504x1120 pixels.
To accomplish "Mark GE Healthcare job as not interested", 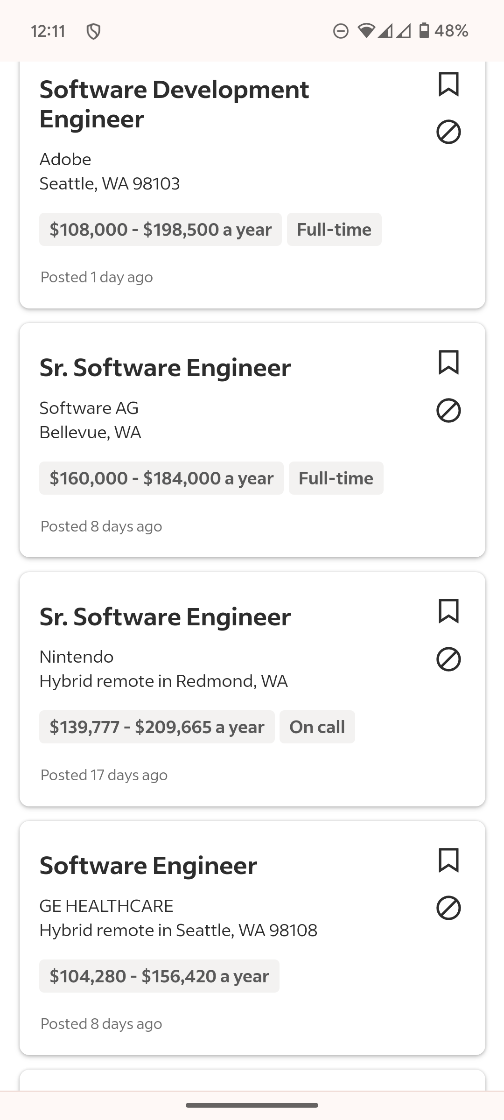I will [x=448, y=908].
